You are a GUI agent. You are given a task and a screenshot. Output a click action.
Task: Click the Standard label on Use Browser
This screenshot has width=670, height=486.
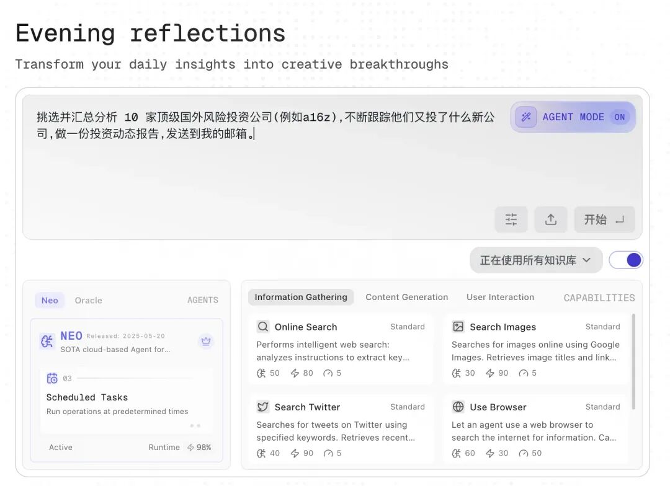pyautogui.click(x=603, y=407)
